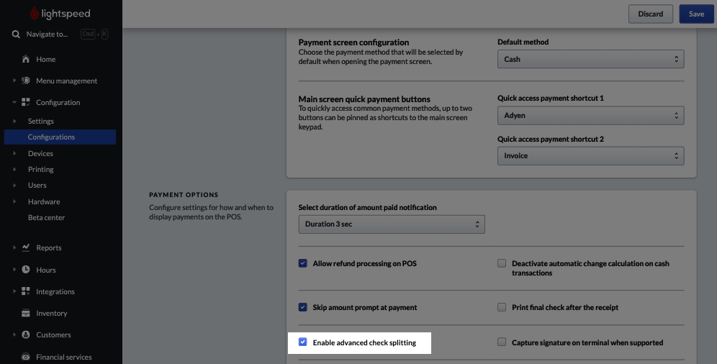Open the Default method Cash dropdown
This screenshot has width=717, height=364.
(590, 59)
